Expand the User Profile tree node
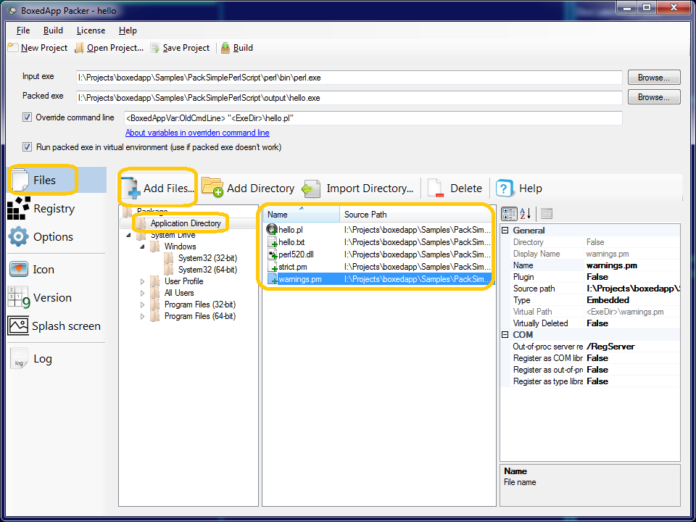Screen dimensions: 696x522 click(x=143, y=281)
